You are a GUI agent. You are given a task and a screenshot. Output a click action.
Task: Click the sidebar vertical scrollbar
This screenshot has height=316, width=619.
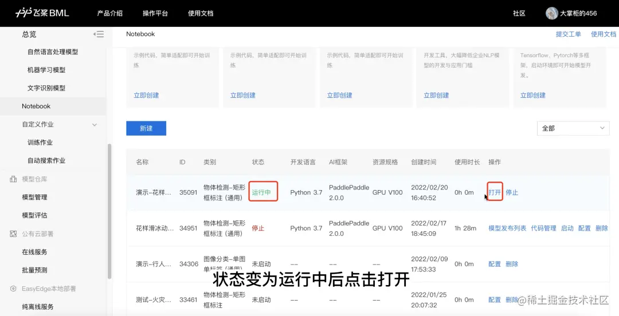click(x=109, y=211)
